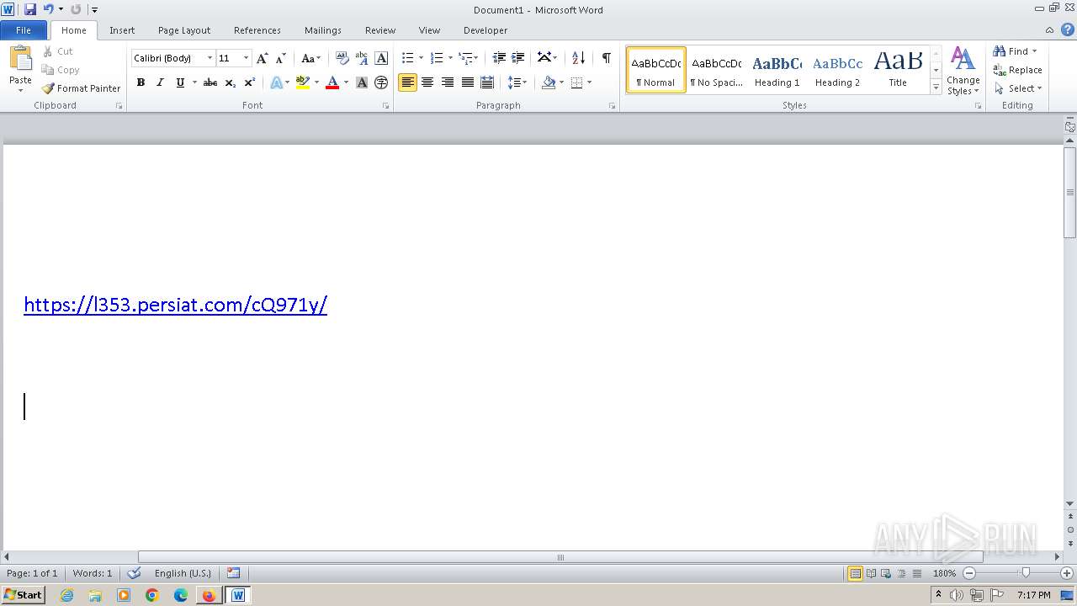This screenshot has width=1077, height=606.
Task: Open the File tab
Action: point(24,30)
